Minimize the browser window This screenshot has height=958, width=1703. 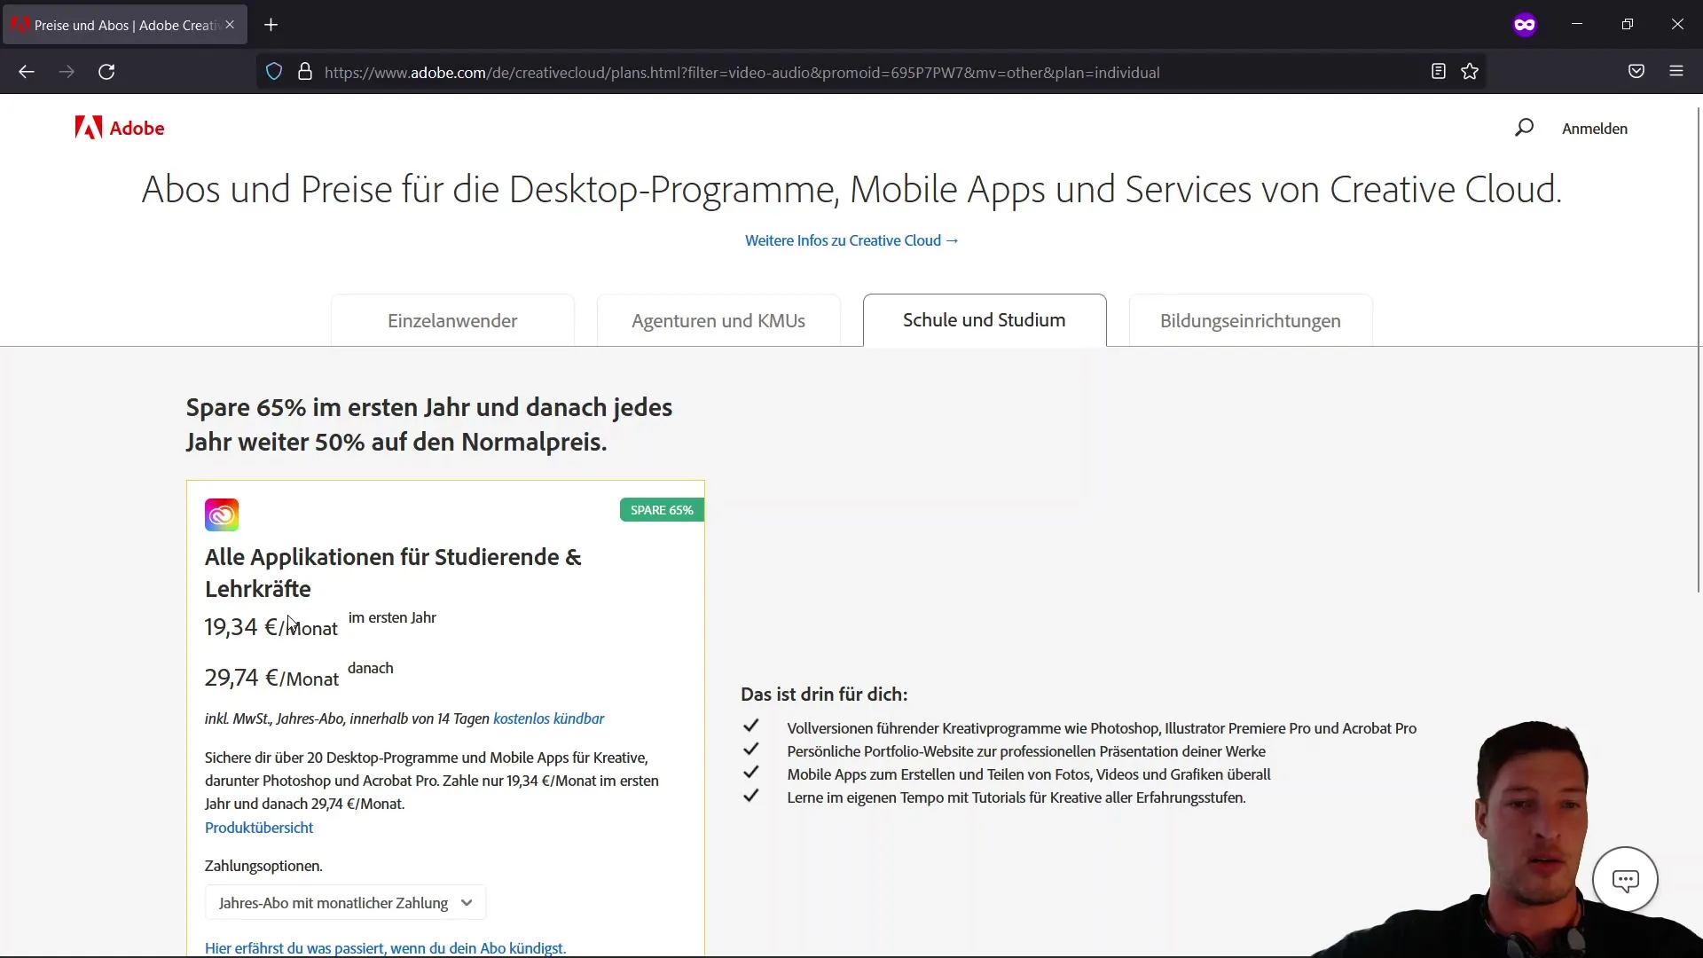coord(1577,25)
